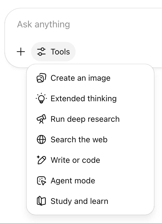
Task: Click the Tools label text
Action: coord(60,52)
